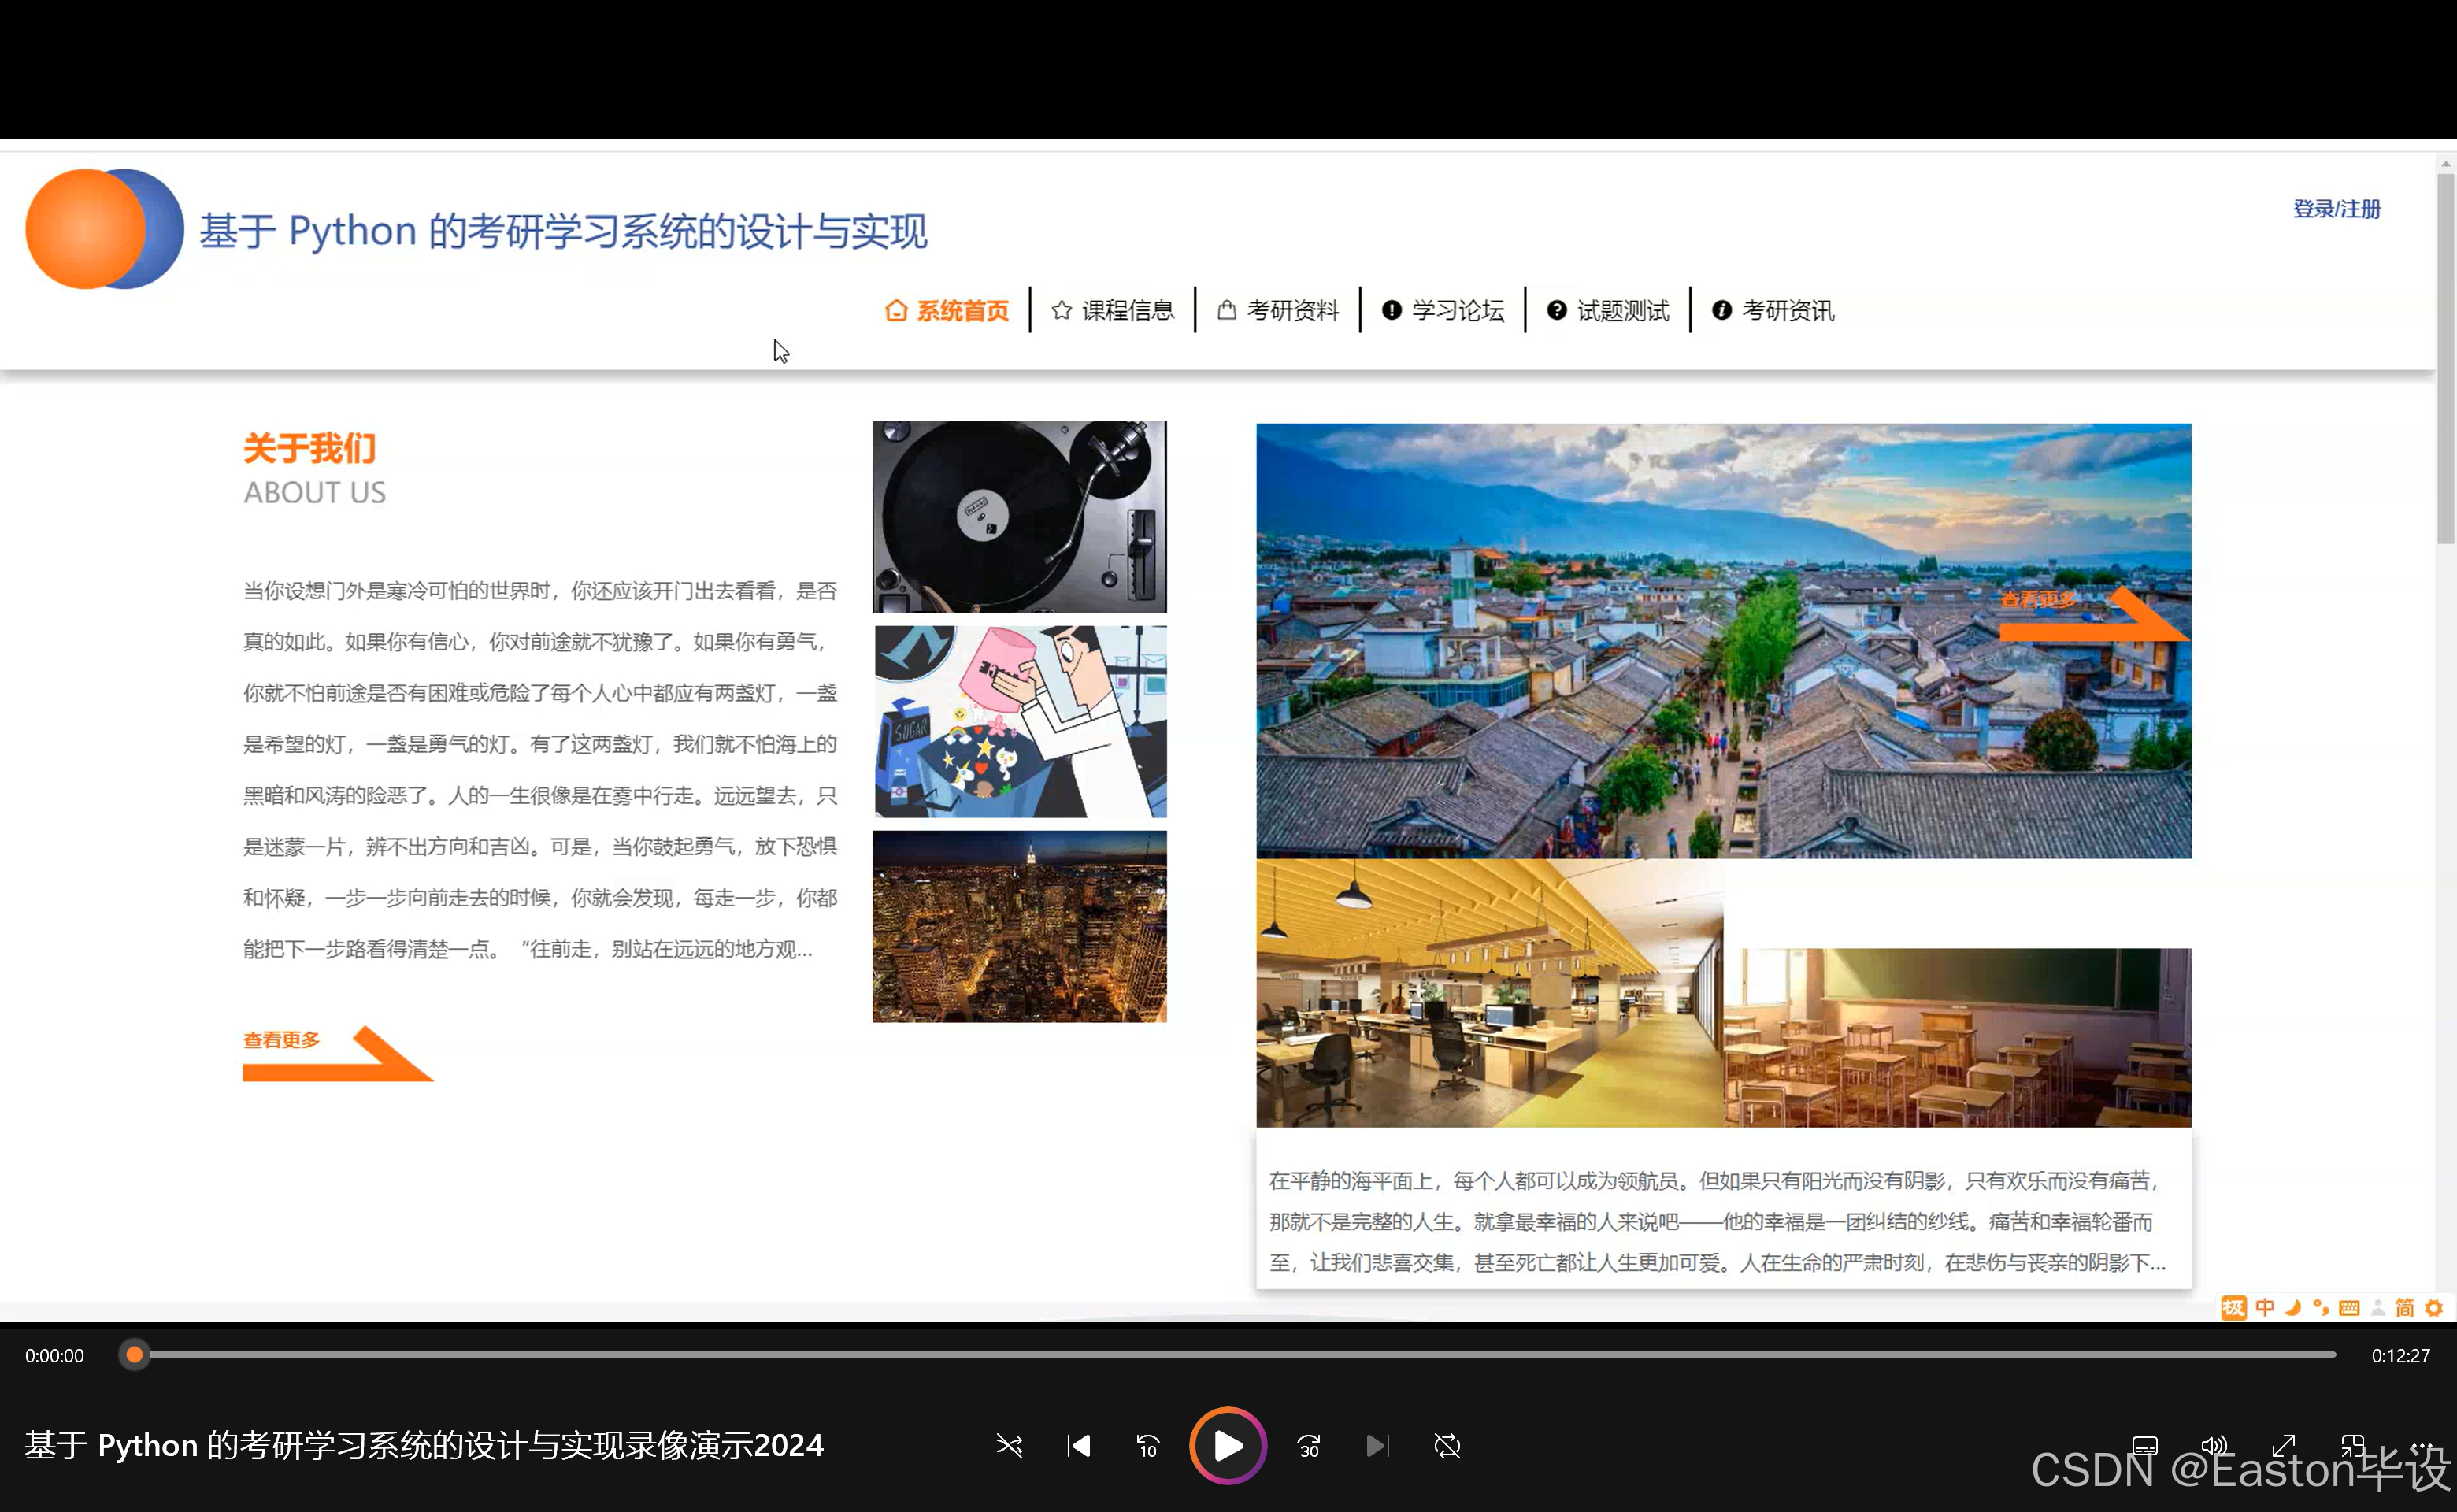
Task: Click the middle of the seek bar
Action: point(1235,1355)
